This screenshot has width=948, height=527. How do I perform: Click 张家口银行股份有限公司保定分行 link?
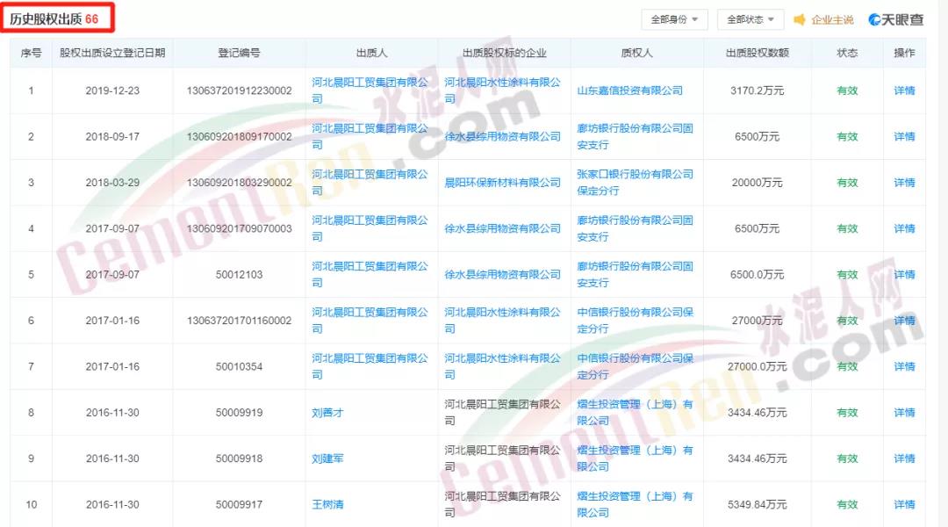tap(635, 183)
